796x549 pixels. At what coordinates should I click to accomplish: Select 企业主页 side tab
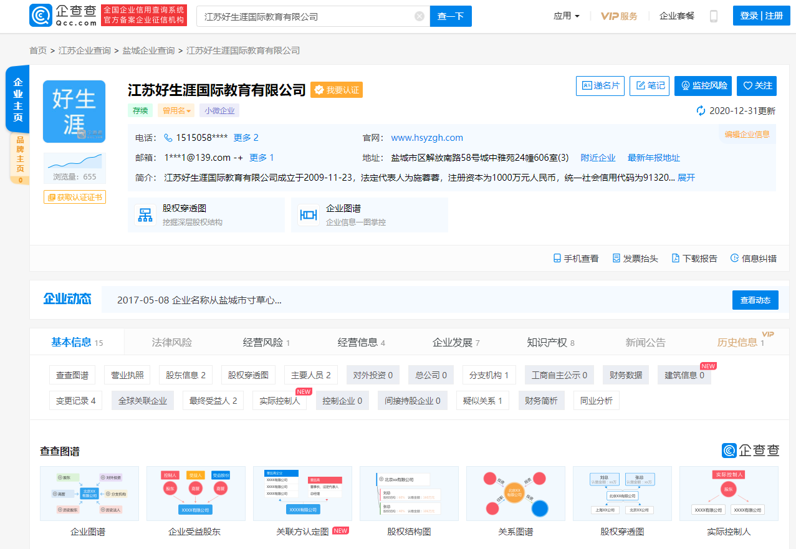[x=17, y=100]
